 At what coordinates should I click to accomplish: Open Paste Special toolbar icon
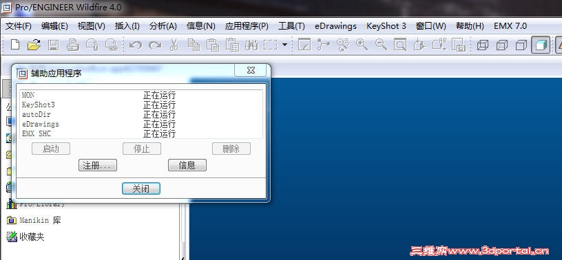click(x=233, y=45)
